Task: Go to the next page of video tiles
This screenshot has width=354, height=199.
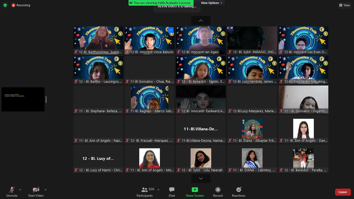Action: click(x=201, y=179)
